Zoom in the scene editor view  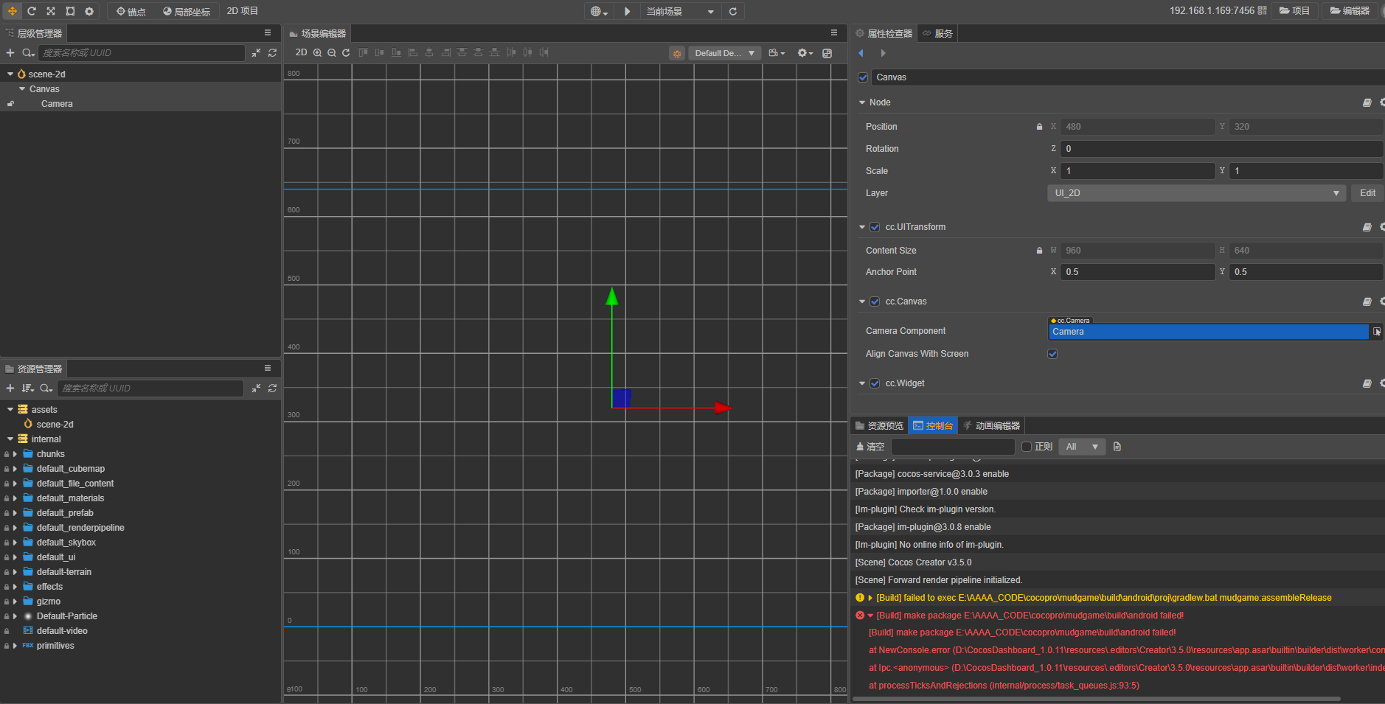tap(317, 53)
